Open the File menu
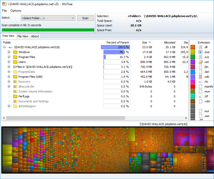This screenshot has width=214, height=179. (x=4, y=11)
